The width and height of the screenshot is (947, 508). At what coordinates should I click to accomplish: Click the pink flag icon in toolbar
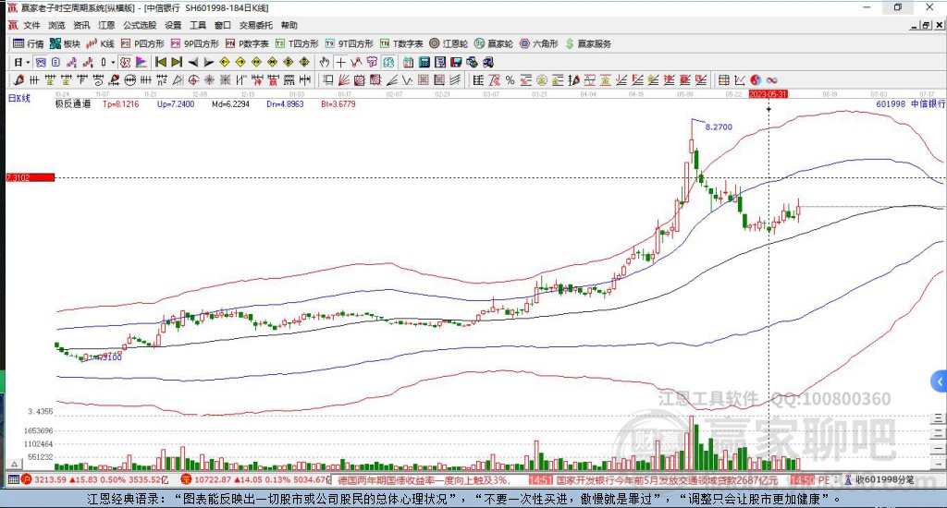click(141, 62)
